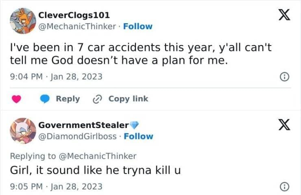Open the 9:04 PM · Jan 28, 2023 timestamp
301x195 pixels.
[56, 76]
